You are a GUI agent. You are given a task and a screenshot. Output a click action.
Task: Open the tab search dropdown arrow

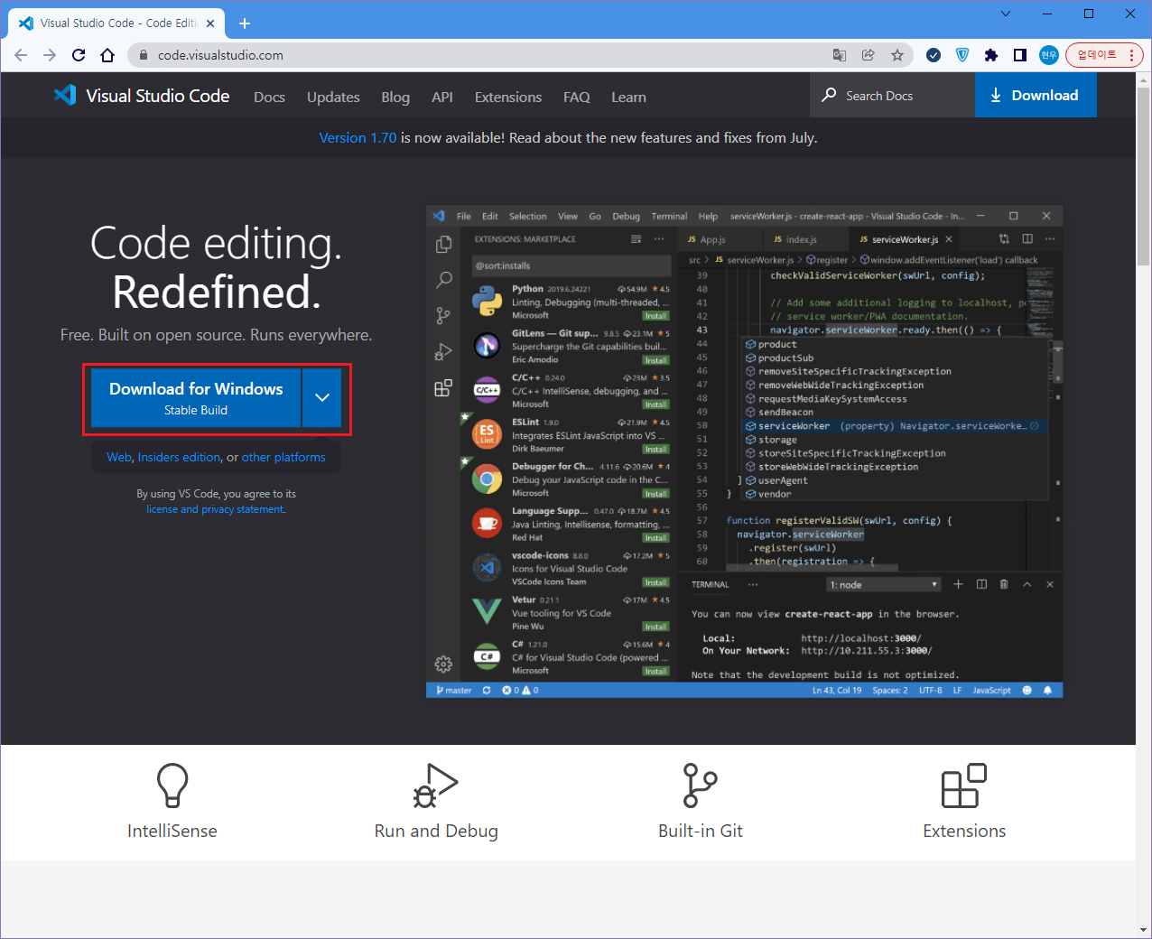1006,14
